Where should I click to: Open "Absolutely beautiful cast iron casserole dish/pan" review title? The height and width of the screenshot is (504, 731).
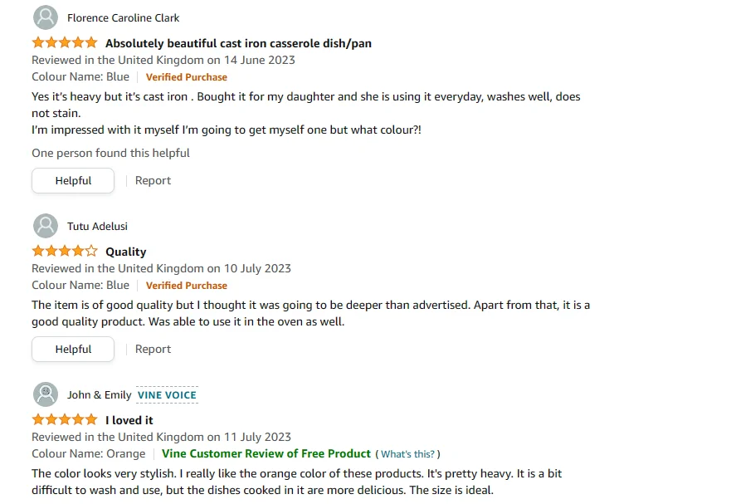tap(238, 43)
